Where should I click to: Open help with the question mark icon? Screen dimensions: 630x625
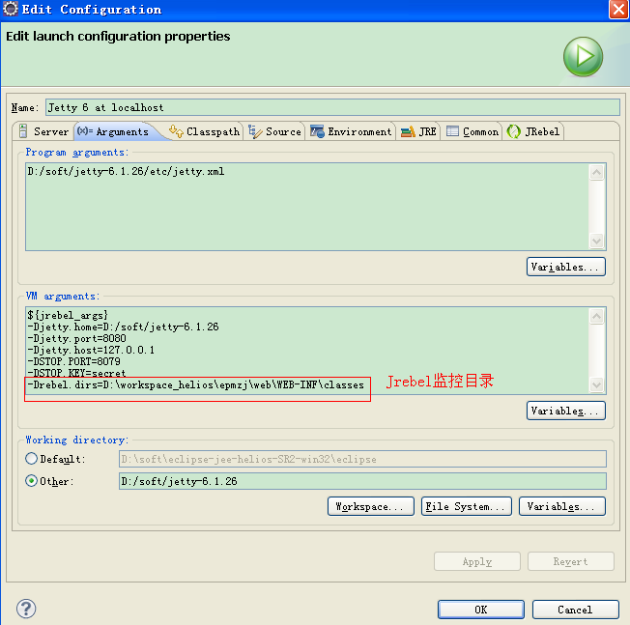[26, 609]
